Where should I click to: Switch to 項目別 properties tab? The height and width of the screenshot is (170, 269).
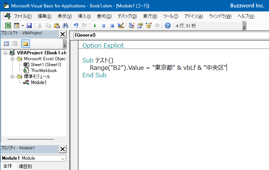[25, 166]
